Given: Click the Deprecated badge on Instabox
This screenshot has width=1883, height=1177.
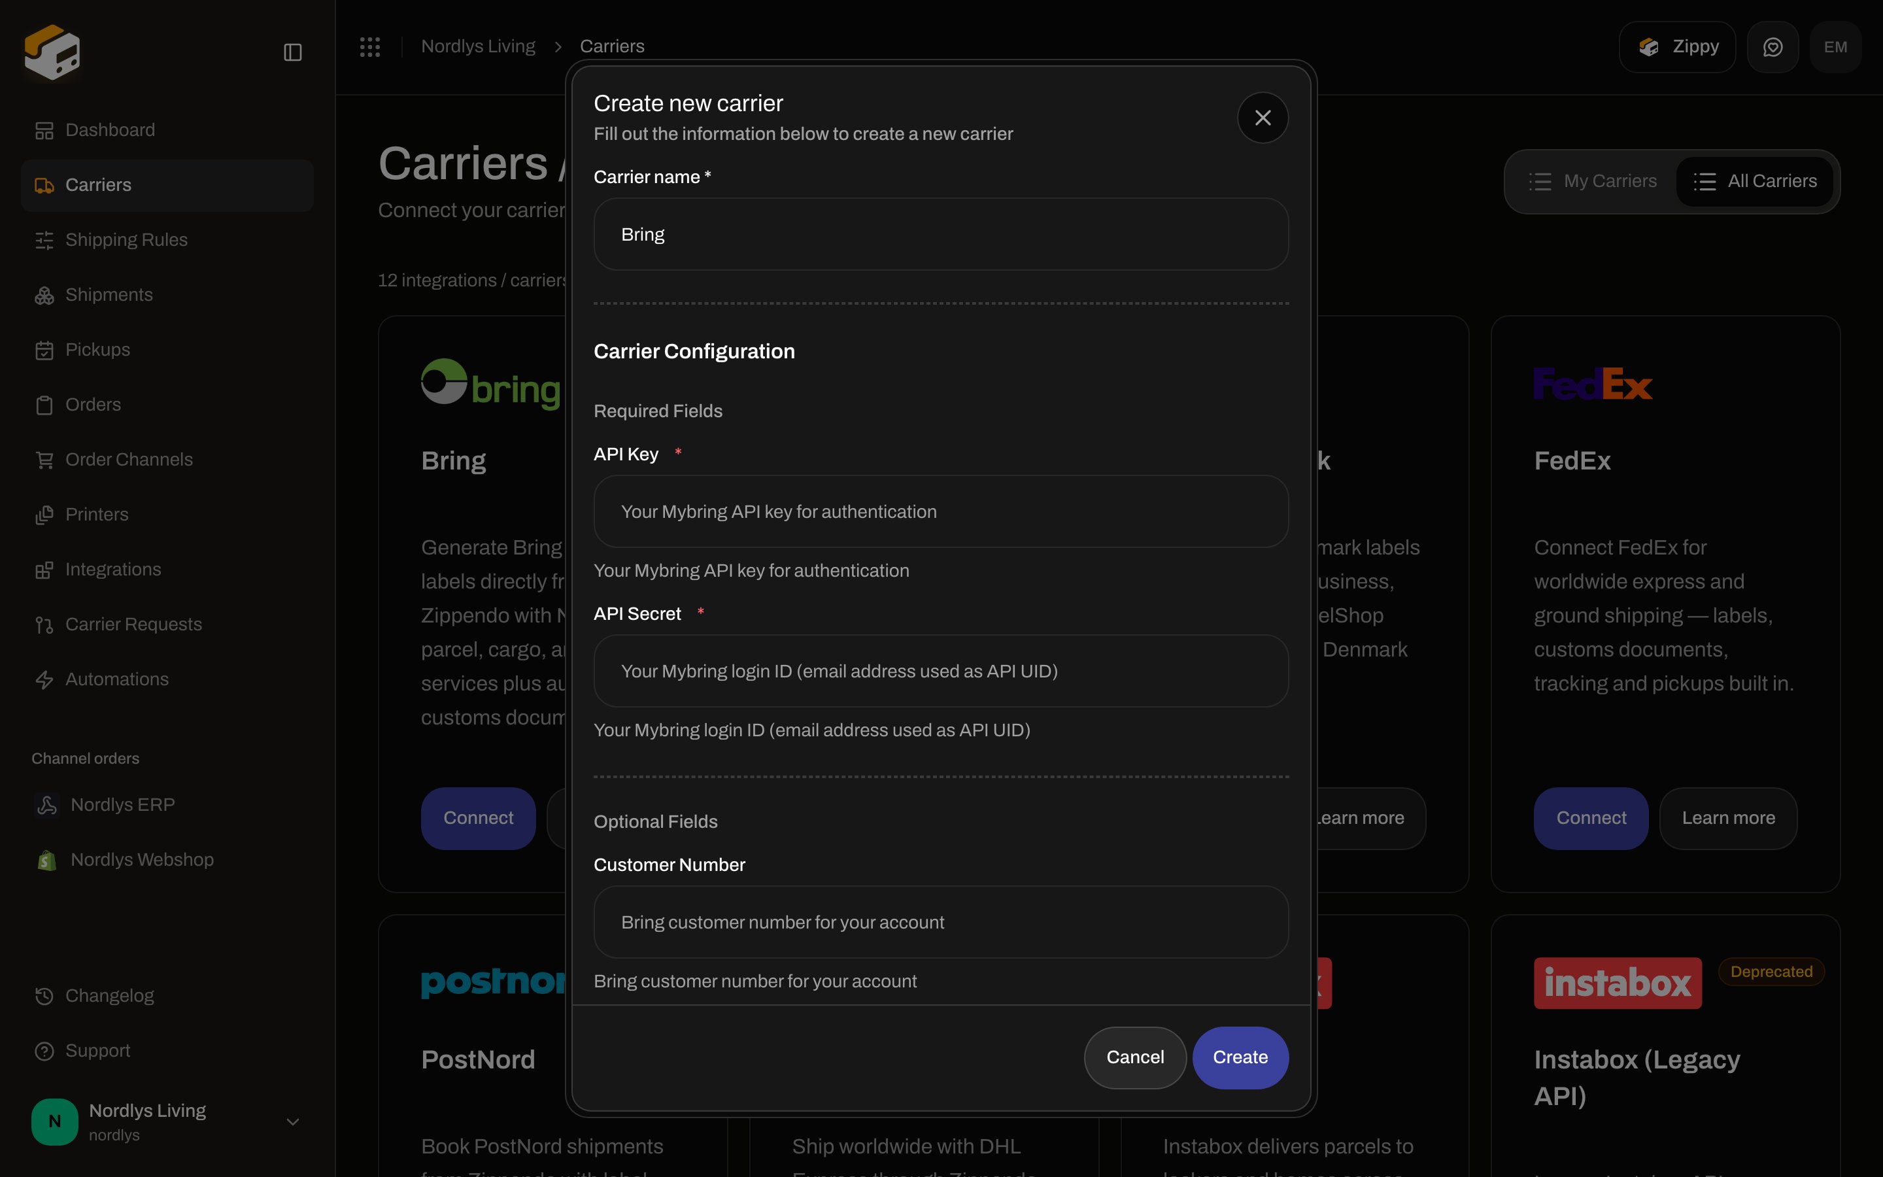Looking at the screenshot, I should tap(1771, 972).
